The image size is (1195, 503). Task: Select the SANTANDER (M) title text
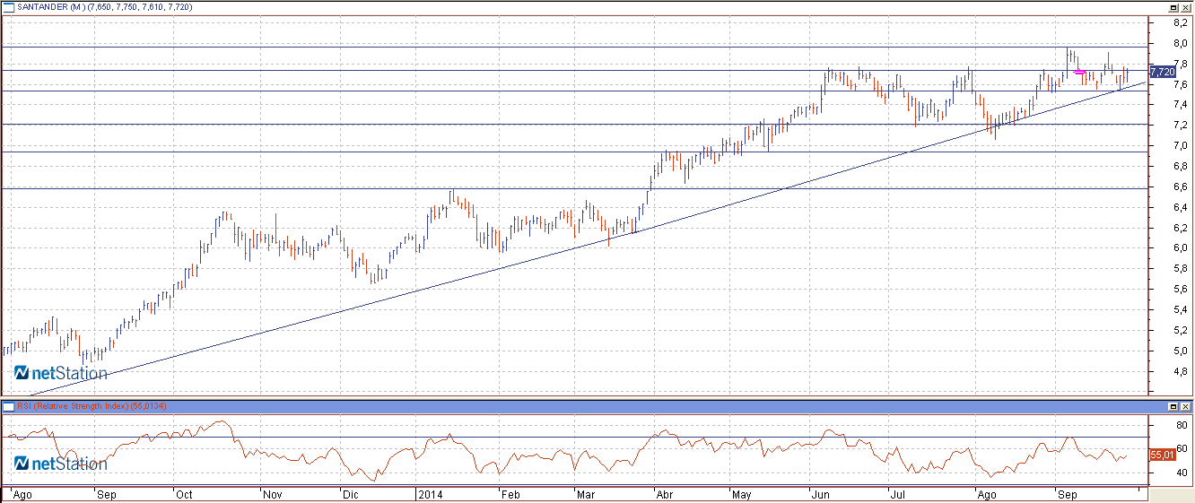[x=53, y=7]
